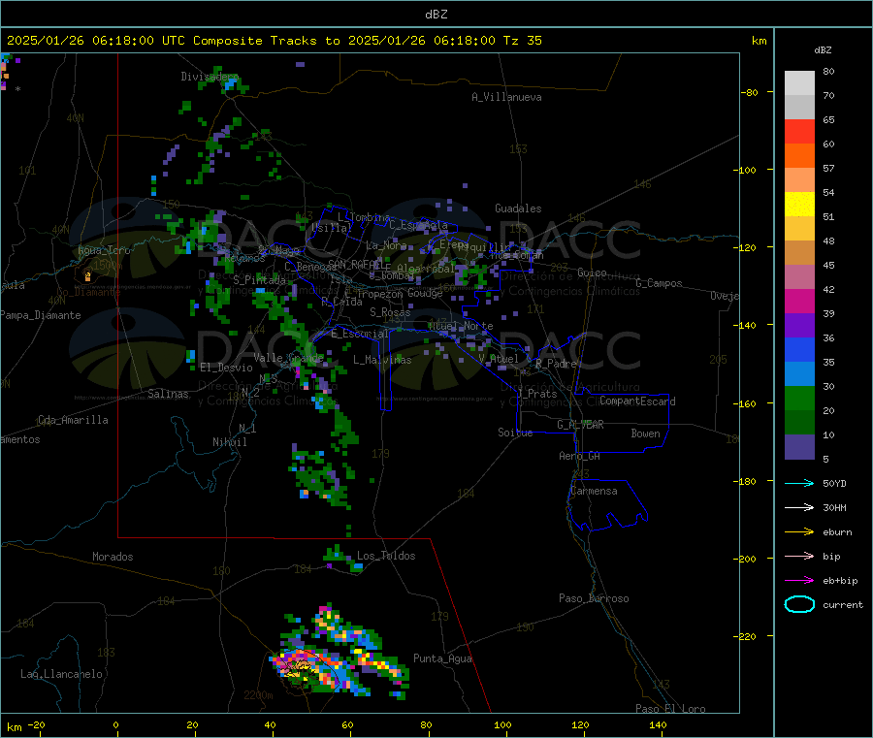This screenshot has width=873, height=738.
Task: Click the Agua_Toro place label
Action: click(x=104, y=250)
